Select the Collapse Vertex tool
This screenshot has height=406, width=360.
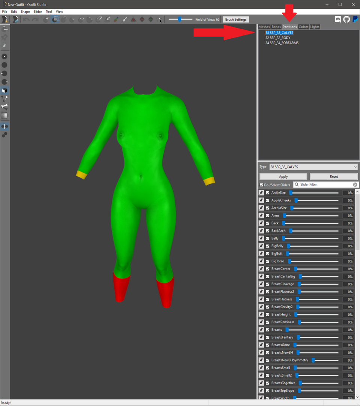tap(133, 20)
